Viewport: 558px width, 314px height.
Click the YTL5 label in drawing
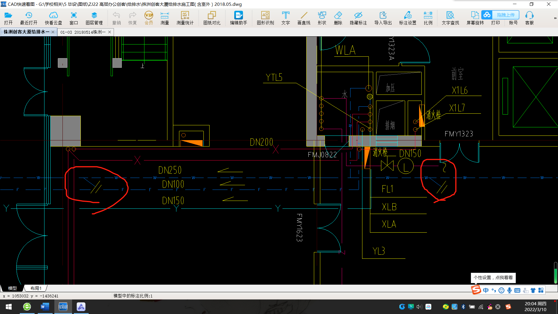pos(274,77)
